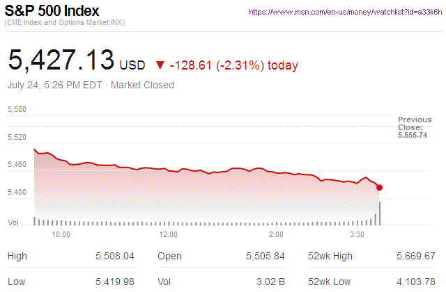The height and width of the screenshot is (292, 446).
Task: Click the red end-point dot on the chart
Action: (379, 187)
